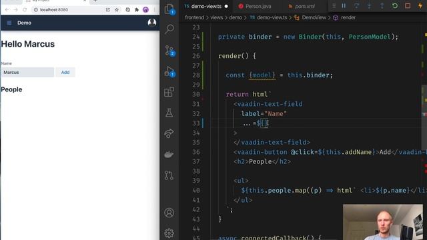Open the Live Share view
Screen dimensions: 427x240
tap(169, 133)
